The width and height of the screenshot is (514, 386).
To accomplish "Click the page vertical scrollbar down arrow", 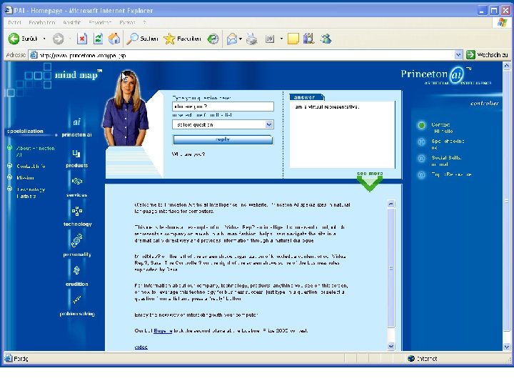I will (506, 347).
